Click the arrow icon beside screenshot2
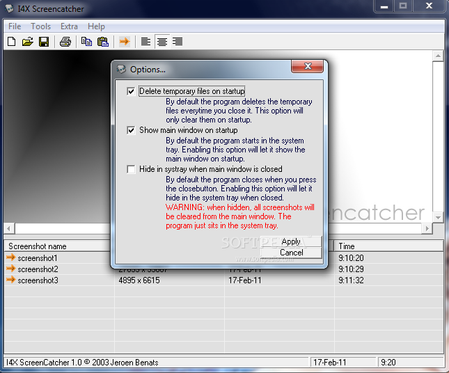 tap(10, 269)
